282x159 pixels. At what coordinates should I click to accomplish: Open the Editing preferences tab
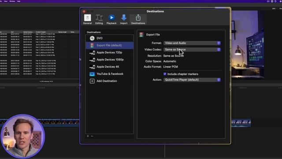coord(99,19)
